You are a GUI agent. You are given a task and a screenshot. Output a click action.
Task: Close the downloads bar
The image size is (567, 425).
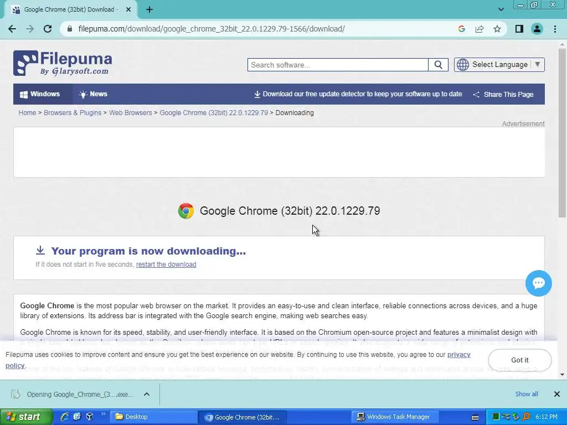pos(557,394)
